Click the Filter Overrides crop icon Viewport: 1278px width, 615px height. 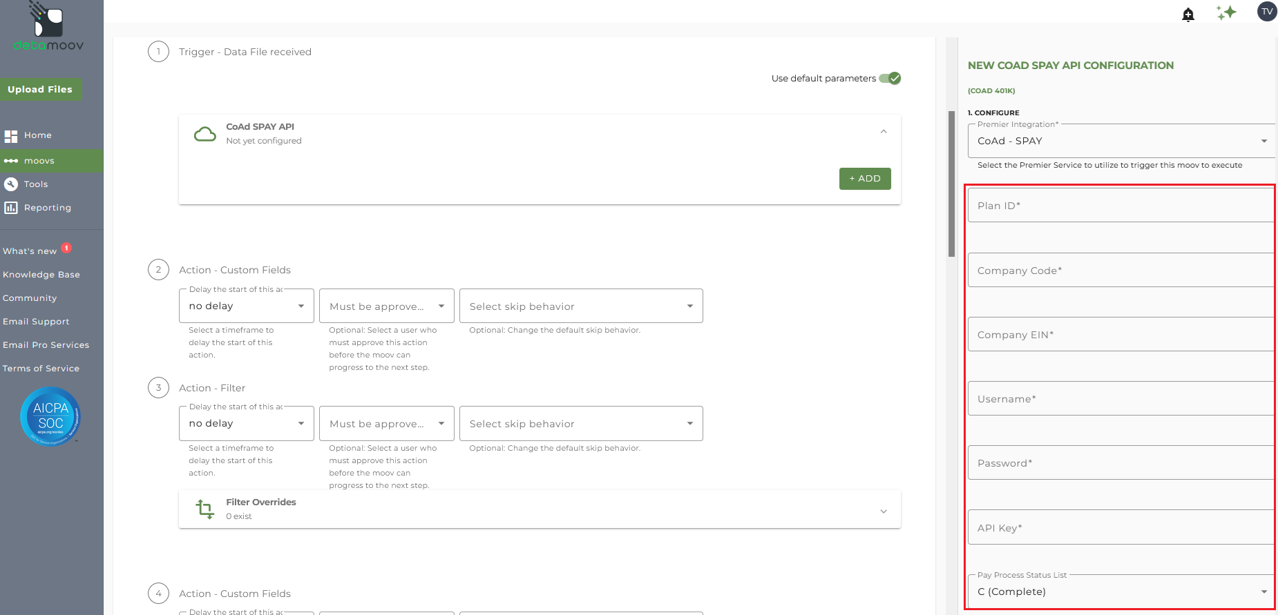pos(204,509)
